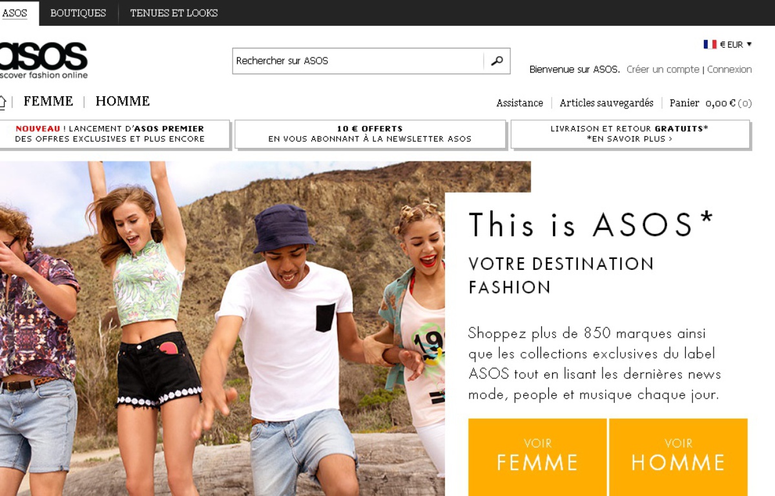The height and width of the screenshot is (496, 775).
Task: Click the Rechercher sur ASOS search field
Action: click(357, 61)
